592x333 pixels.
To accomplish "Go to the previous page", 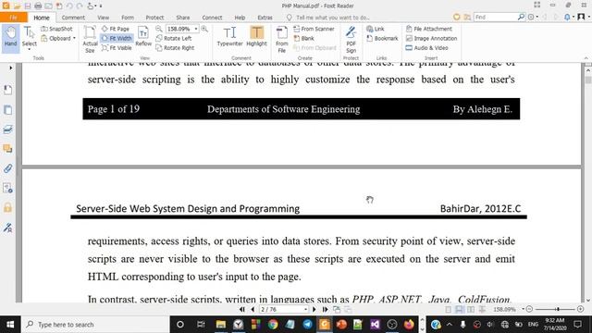I will 253,309.
